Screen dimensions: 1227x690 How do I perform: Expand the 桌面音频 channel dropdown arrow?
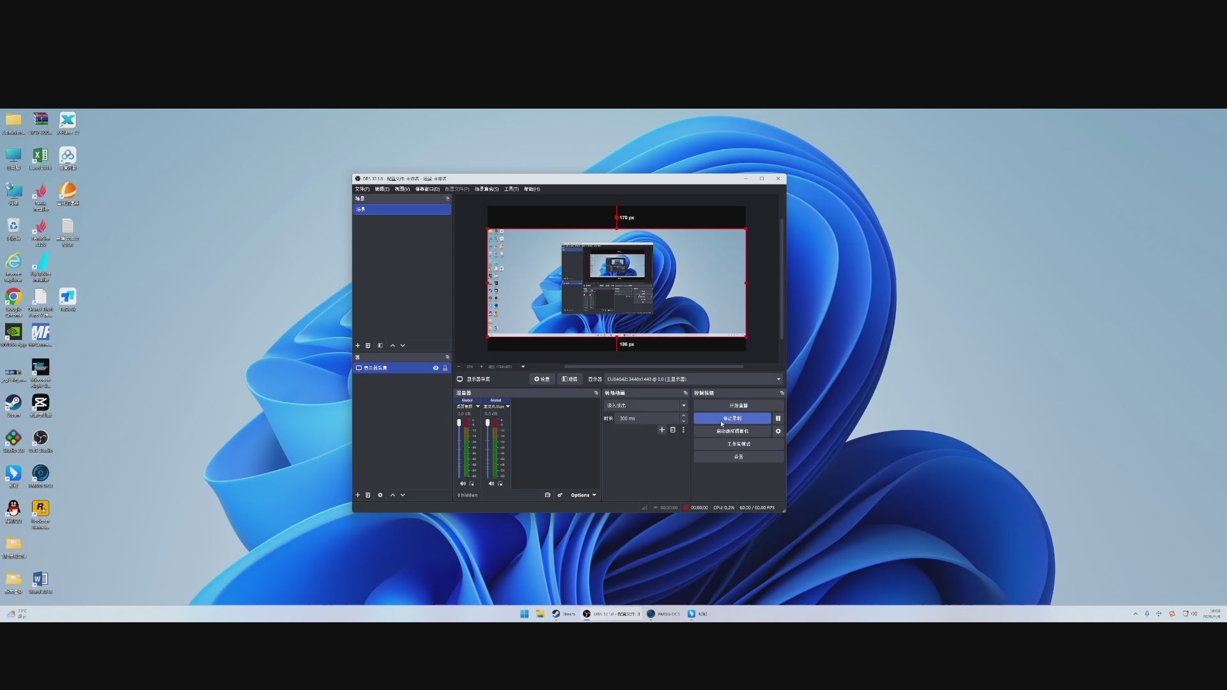click(477, 406)
